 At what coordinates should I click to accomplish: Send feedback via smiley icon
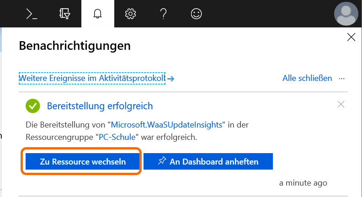click(196, 14)
